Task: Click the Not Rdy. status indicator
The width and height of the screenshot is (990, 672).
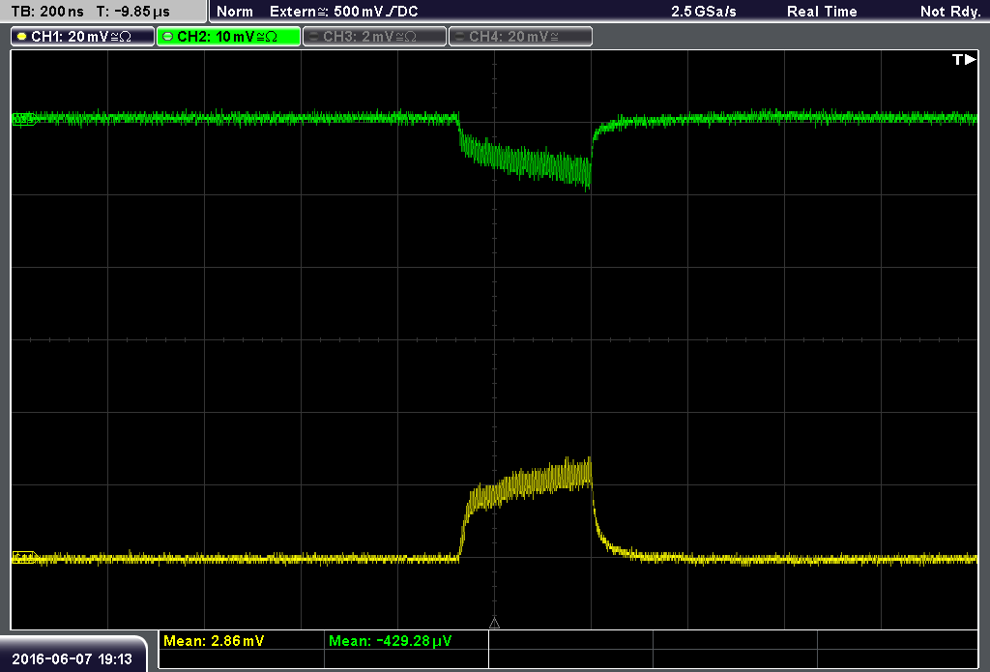Action: tap(950, 12)
